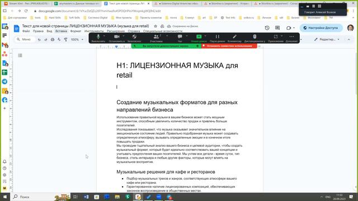Open the editing mode dropdown
The image size is (358, 201).
[327, 40]
